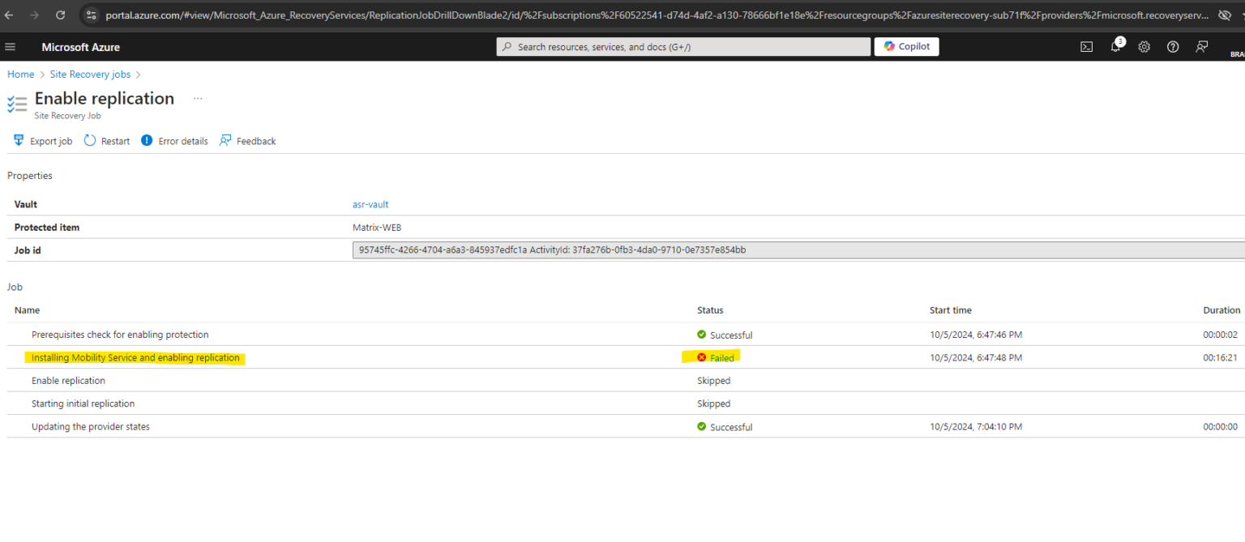
Task: Click Home in the breadcrumb trail
Action: (20, 74)
